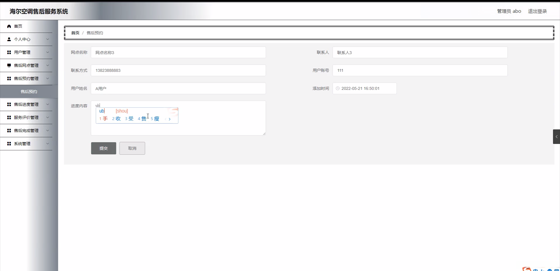This screenshot has height=271, width=560.
Task: Click the 用户姓名 field label
Action: 79,88
